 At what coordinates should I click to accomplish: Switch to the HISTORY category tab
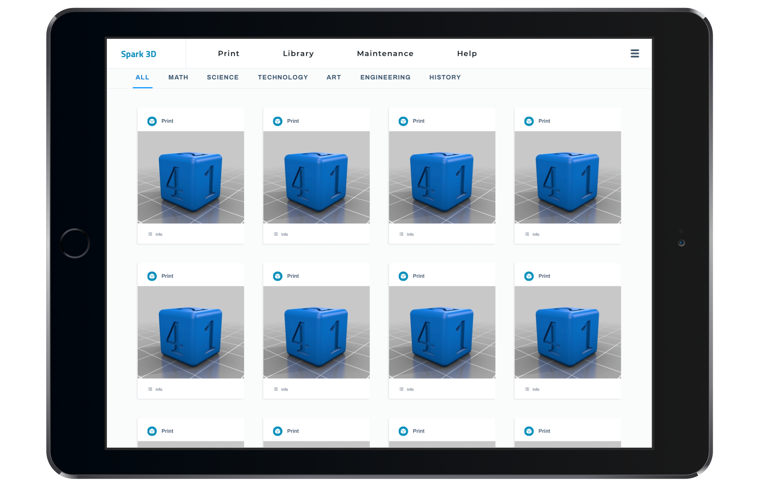pyautogui.click(x=445, y=77)
